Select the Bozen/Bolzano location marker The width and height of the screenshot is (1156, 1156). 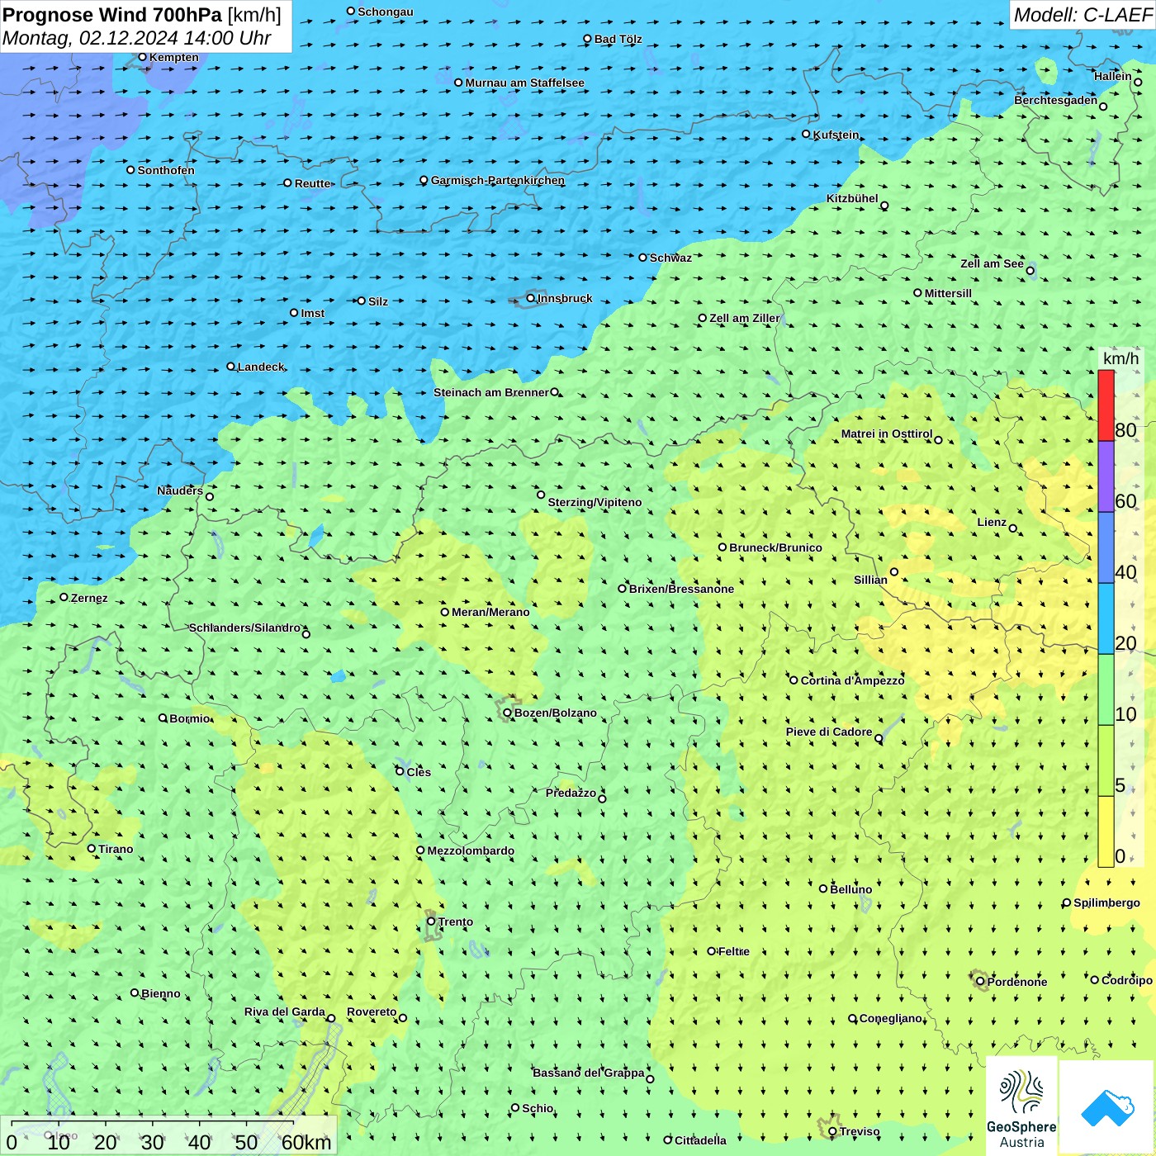507,713
